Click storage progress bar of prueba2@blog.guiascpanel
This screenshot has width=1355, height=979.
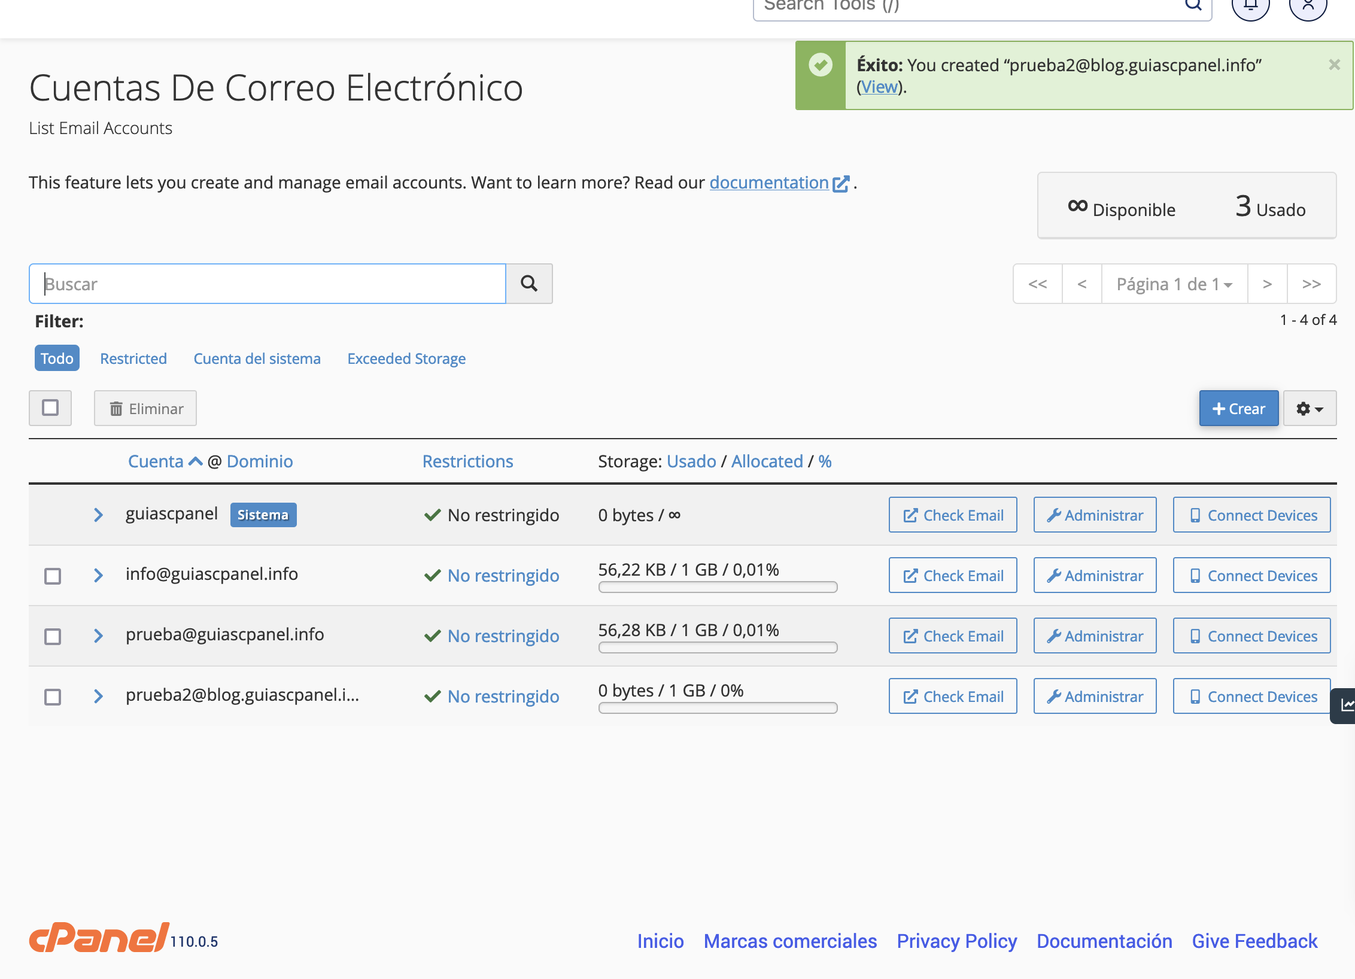pyautogui.click(x=718, y=708)
